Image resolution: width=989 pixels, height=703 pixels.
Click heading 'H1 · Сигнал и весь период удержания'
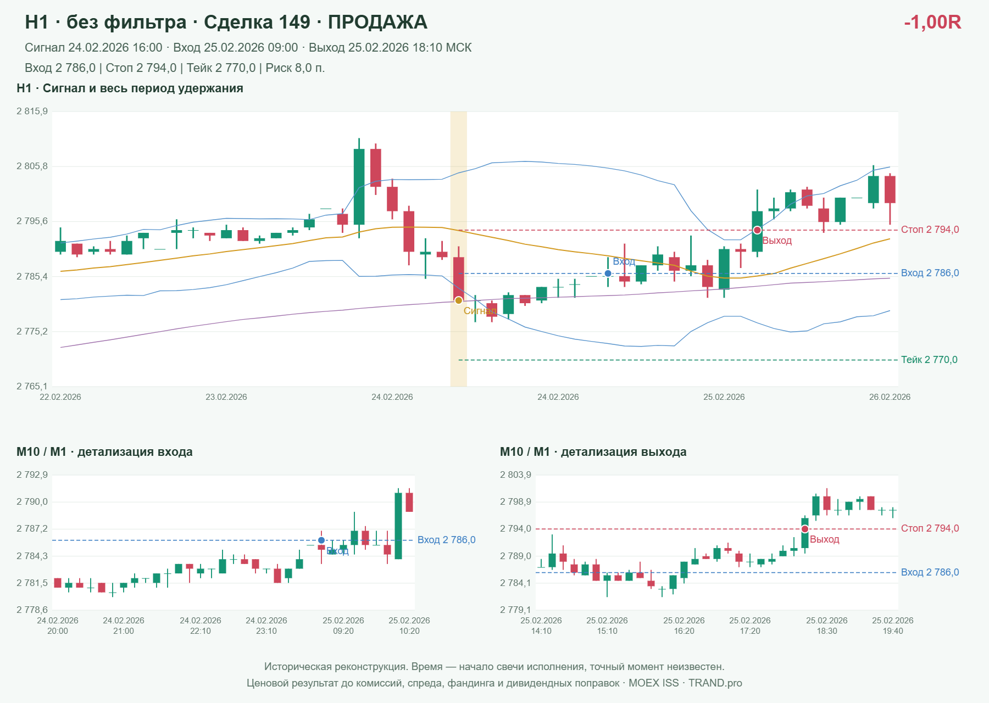coord(130,88)
